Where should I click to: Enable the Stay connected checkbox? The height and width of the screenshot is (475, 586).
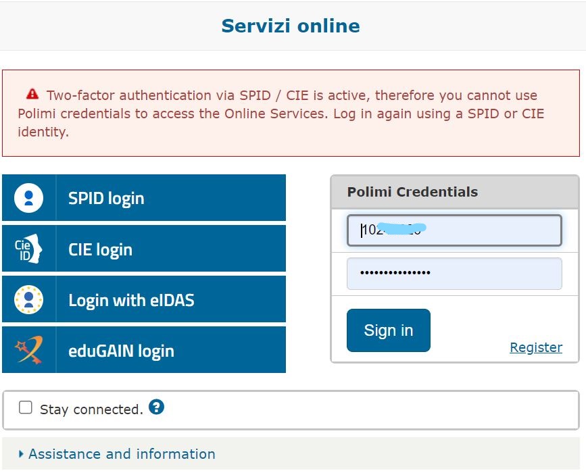(26, 407)
